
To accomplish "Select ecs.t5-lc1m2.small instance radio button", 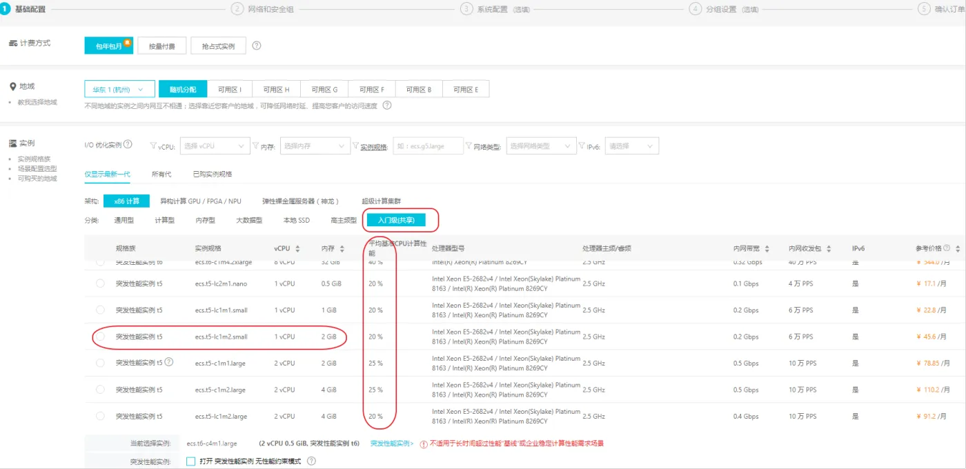I will [101, 337].
